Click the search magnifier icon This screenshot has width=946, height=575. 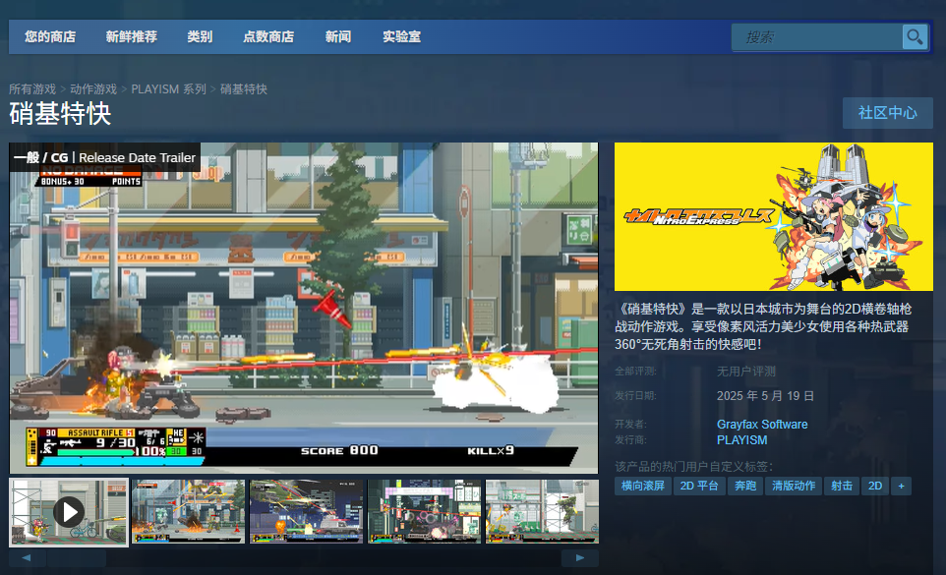[915, 37]
